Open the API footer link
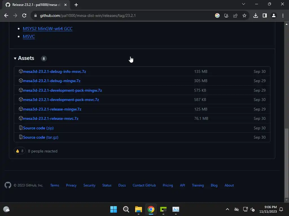 click(x=183, y=185)
